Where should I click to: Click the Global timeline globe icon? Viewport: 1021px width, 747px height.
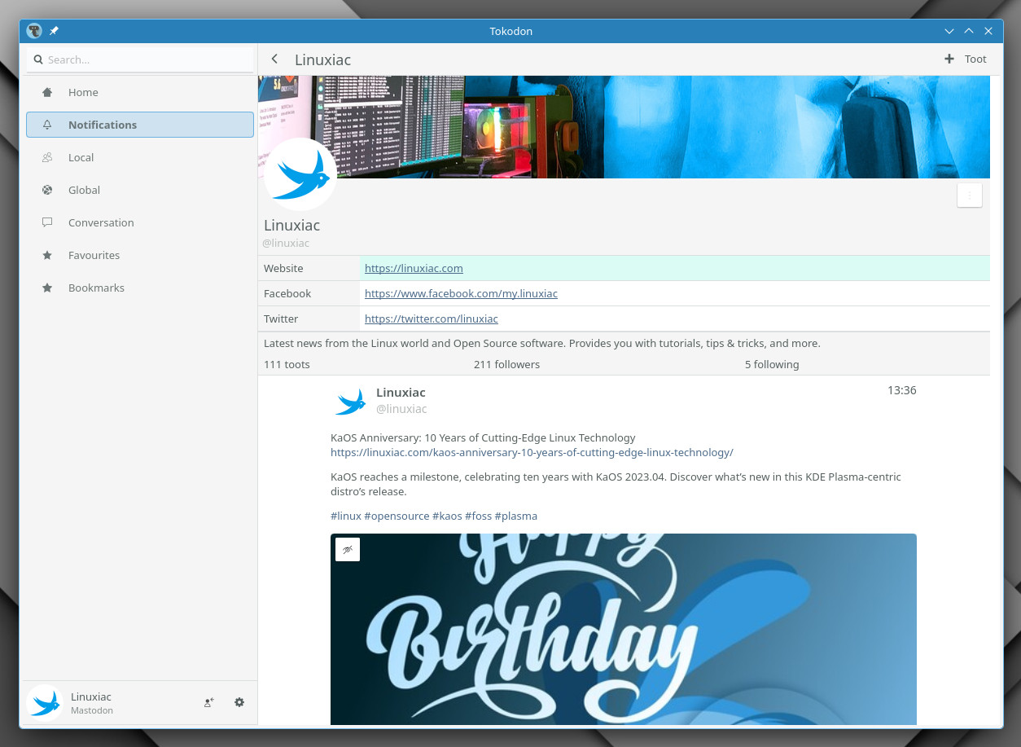coord(47,190)
